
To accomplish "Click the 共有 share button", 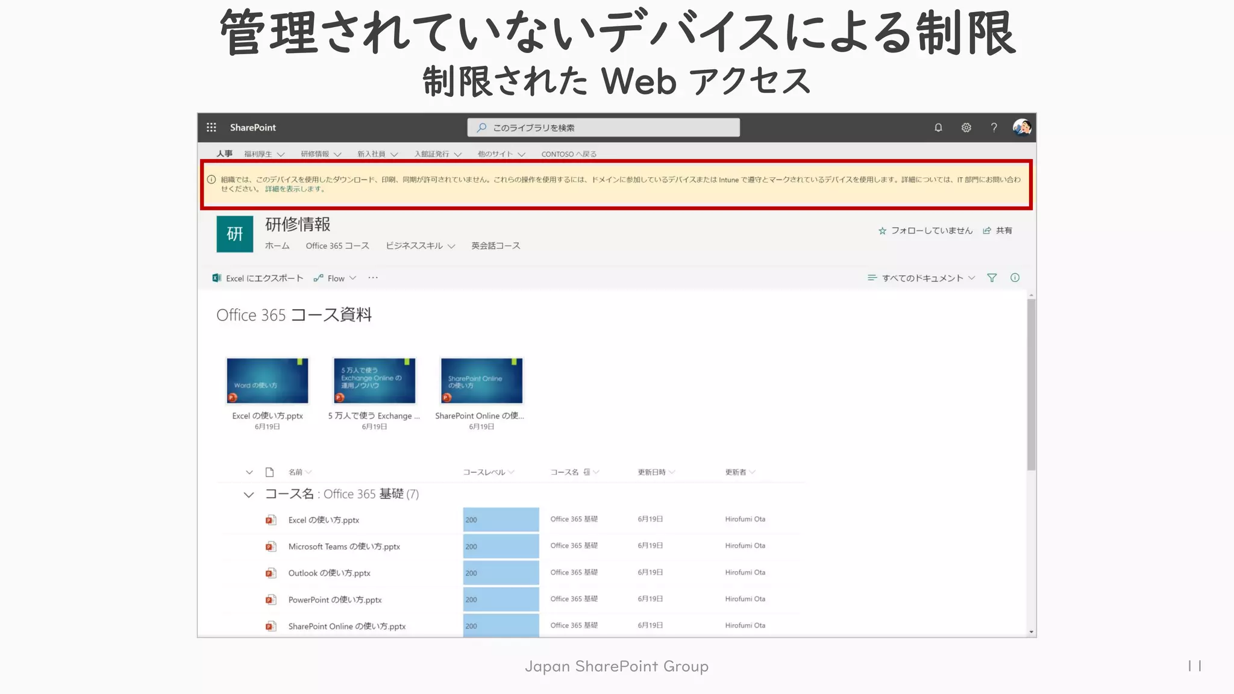I will point(998,231).
